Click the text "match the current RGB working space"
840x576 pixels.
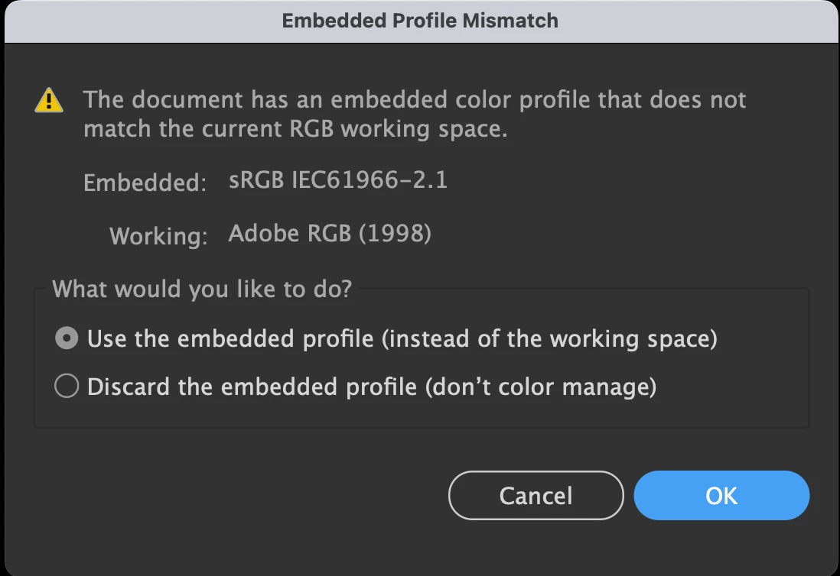(x=295, y=128)
